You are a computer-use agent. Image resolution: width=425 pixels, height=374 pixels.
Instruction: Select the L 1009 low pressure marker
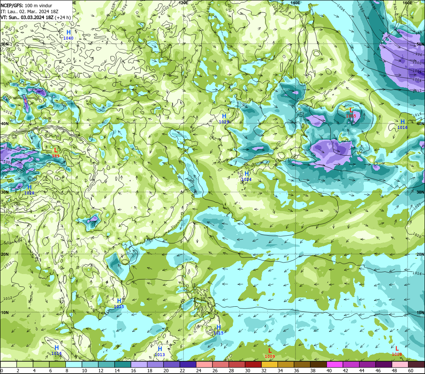pos(270,353)
